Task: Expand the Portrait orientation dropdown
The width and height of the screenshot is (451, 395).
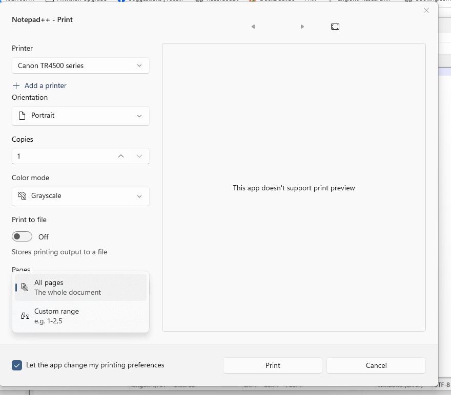Action: [x=80, y=116]
